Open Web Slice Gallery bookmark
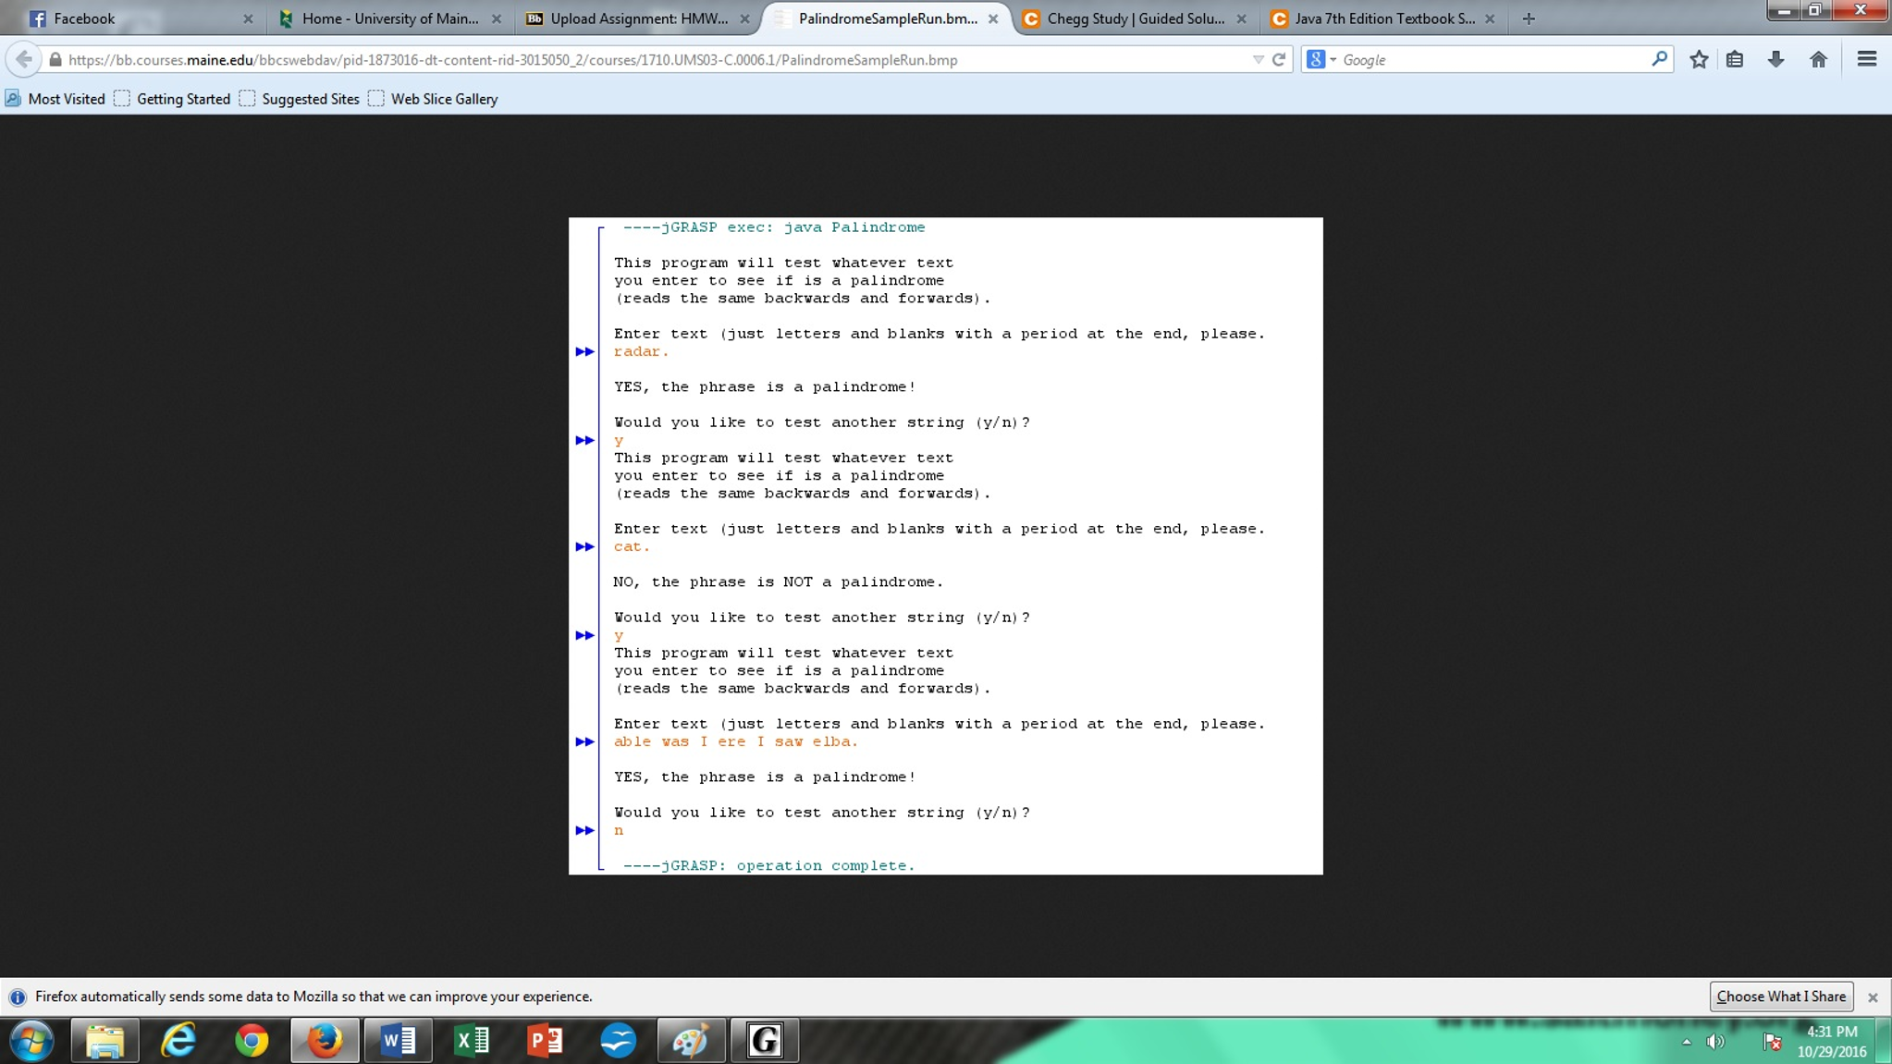The width and height of the screenshot is (1892, 1064). (x=433, y=99)
